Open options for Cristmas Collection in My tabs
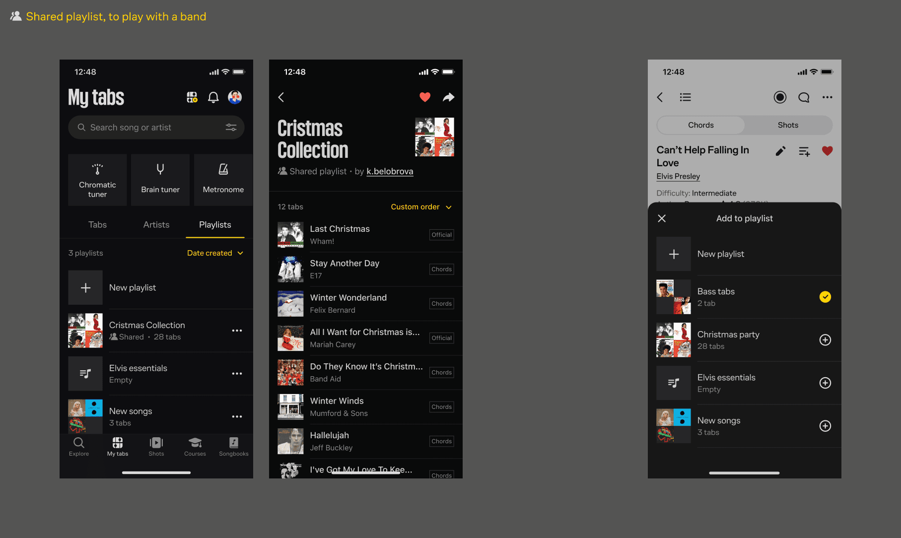The width and height of the screenshot is (901, 538). [x=237, y=331]
